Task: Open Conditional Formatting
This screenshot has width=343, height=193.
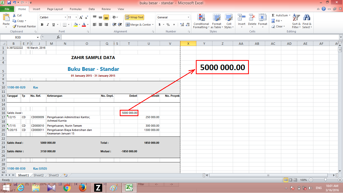Action: point(201,21)
